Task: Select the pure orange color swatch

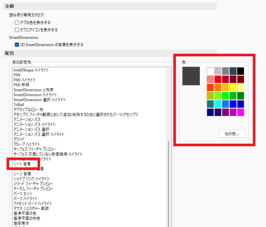Action: [218, 87]
